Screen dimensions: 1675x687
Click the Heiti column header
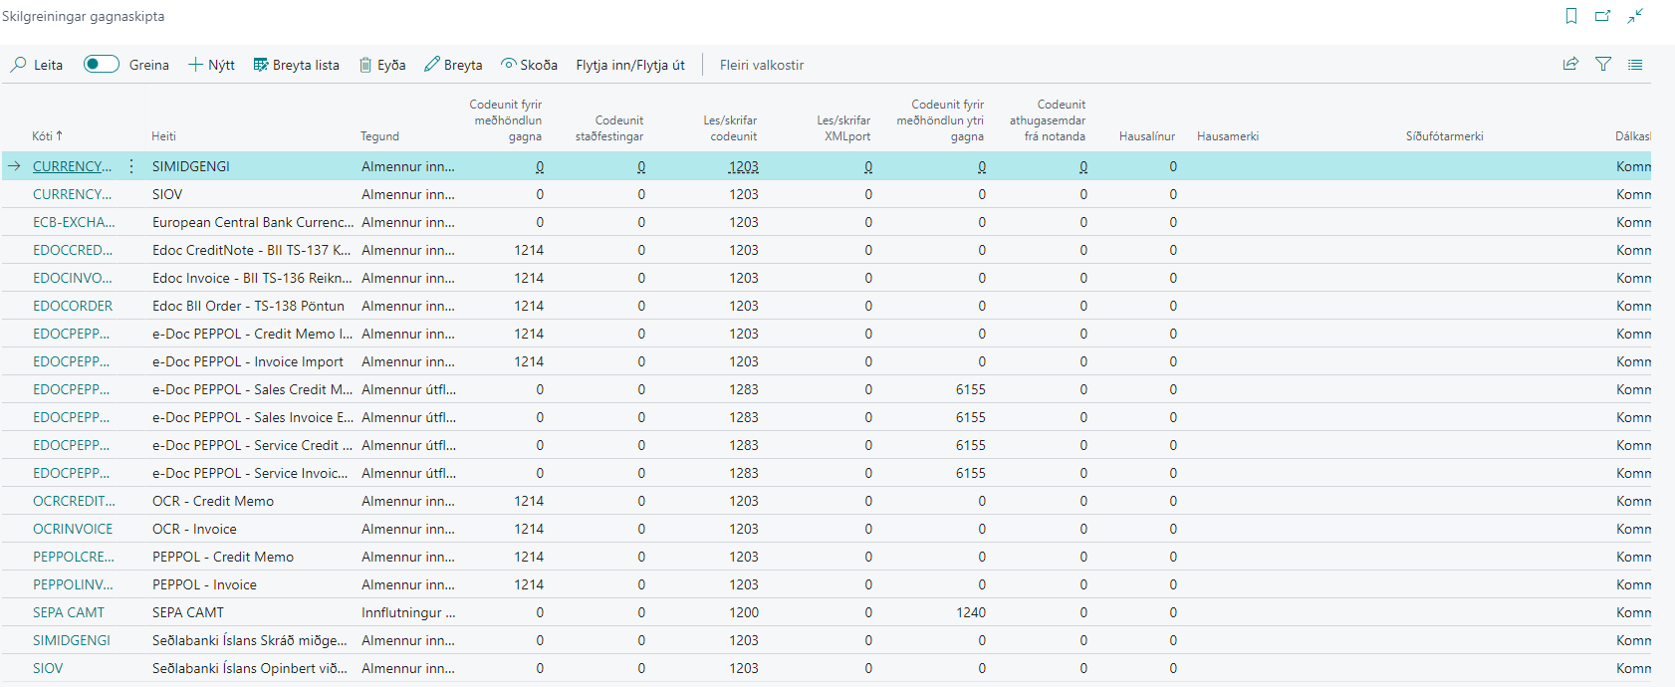click(x=163, y=136)
